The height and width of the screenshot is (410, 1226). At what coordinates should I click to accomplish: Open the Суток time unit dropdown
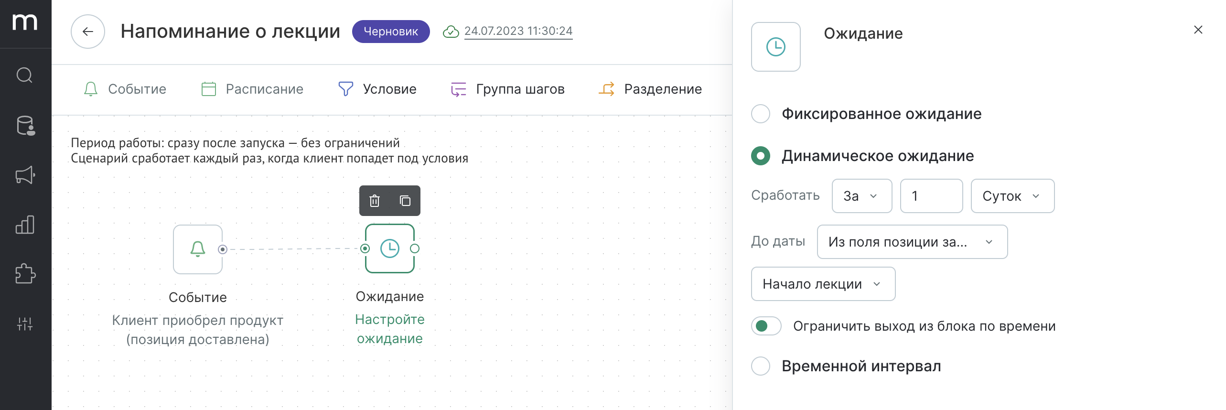click(x=1012, y=196)
